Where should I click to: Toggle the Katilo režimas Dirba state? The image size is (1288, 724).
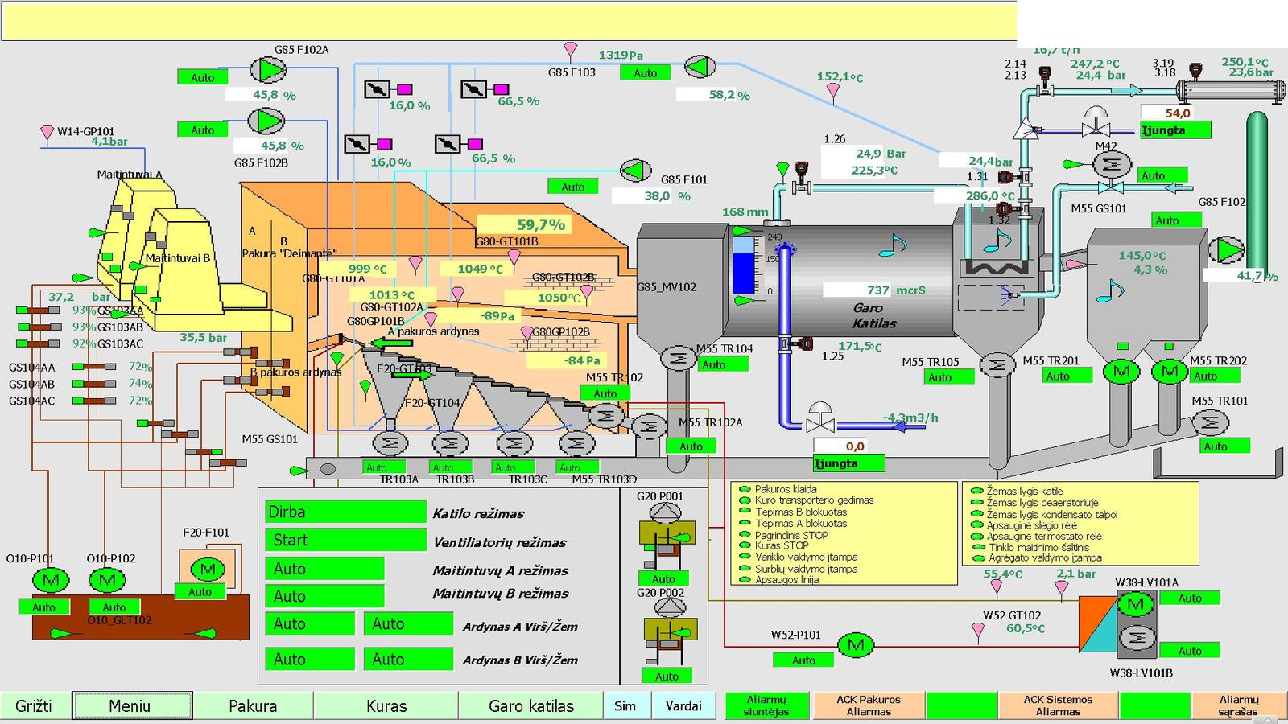[345, 512]
